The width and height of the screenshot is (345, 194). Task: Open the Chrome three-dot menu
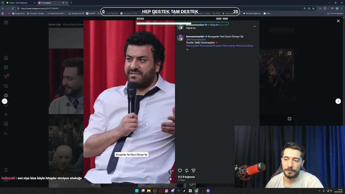point(342,8)
